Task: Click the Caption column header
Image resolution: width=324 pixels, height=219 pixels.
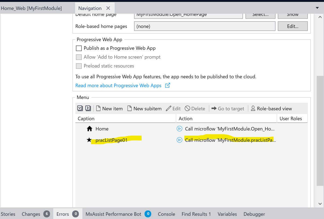Action: [126, 118]
